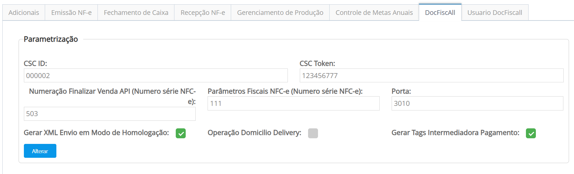Viewport: 574px width, 174px height.
Task: Click the Numeração Finalizar Venda API field
Action: (109, 114)
